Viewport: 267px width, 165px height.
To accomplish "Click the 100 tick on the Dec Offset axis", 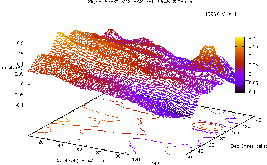I will pos(235,133).
